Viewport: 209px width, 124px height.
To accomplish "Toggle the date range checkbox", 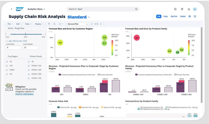I will 7,41.
